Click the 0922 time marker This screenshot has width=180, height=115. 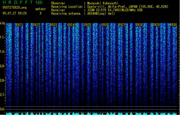[x=36, y=25]
